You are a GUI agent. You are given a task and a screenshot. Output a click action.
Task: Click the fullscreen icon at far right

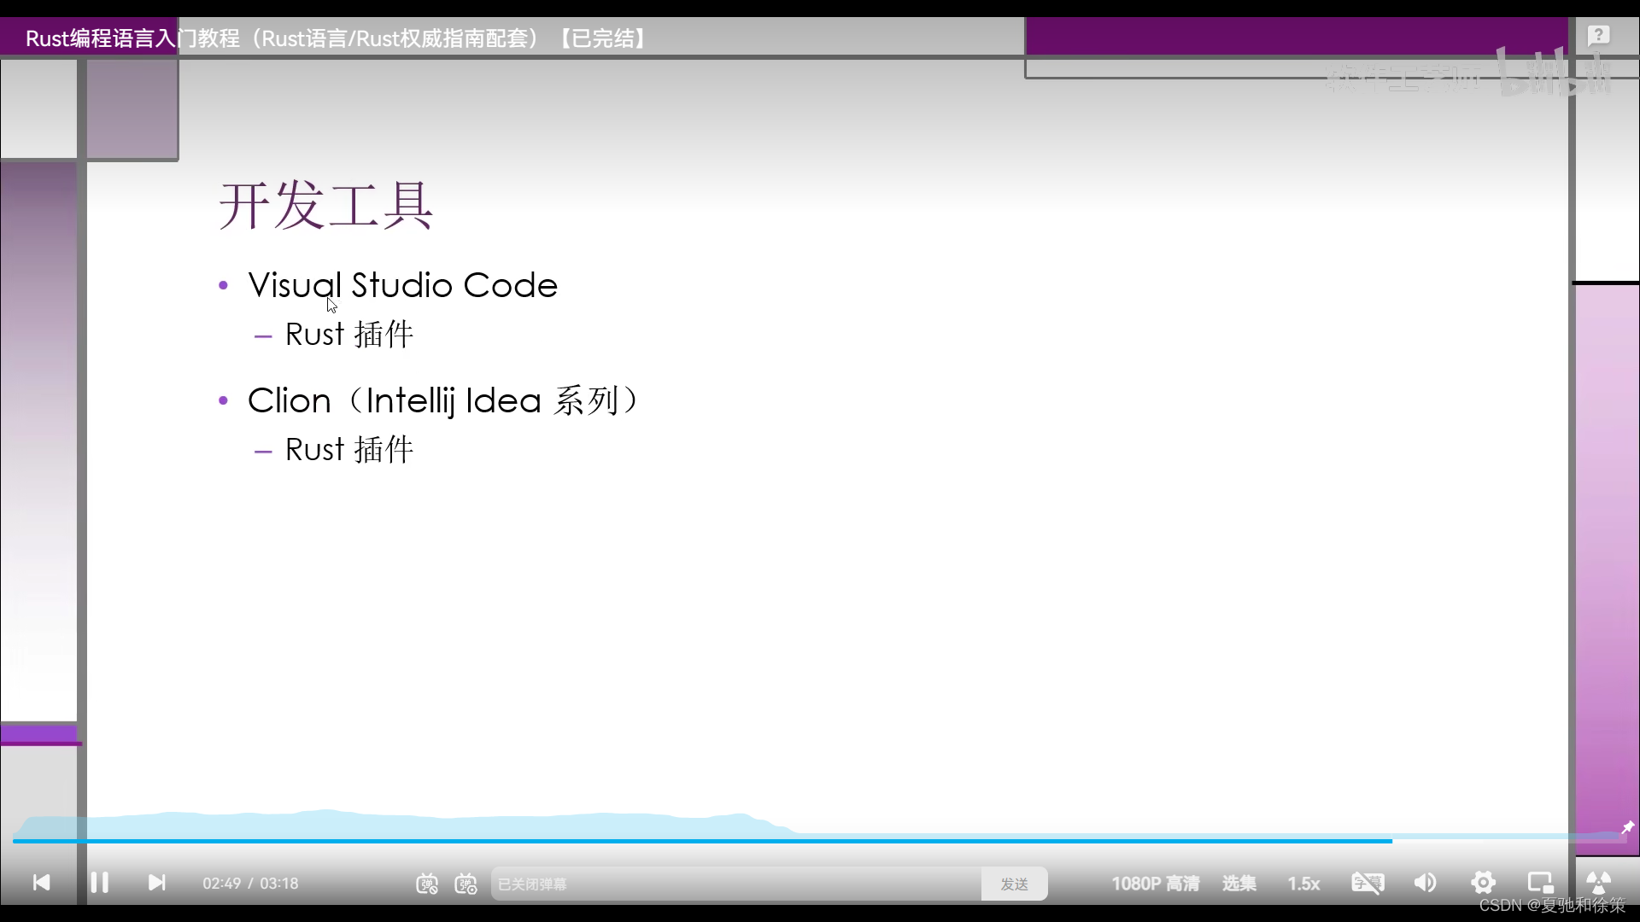(x=1598, y=883)
